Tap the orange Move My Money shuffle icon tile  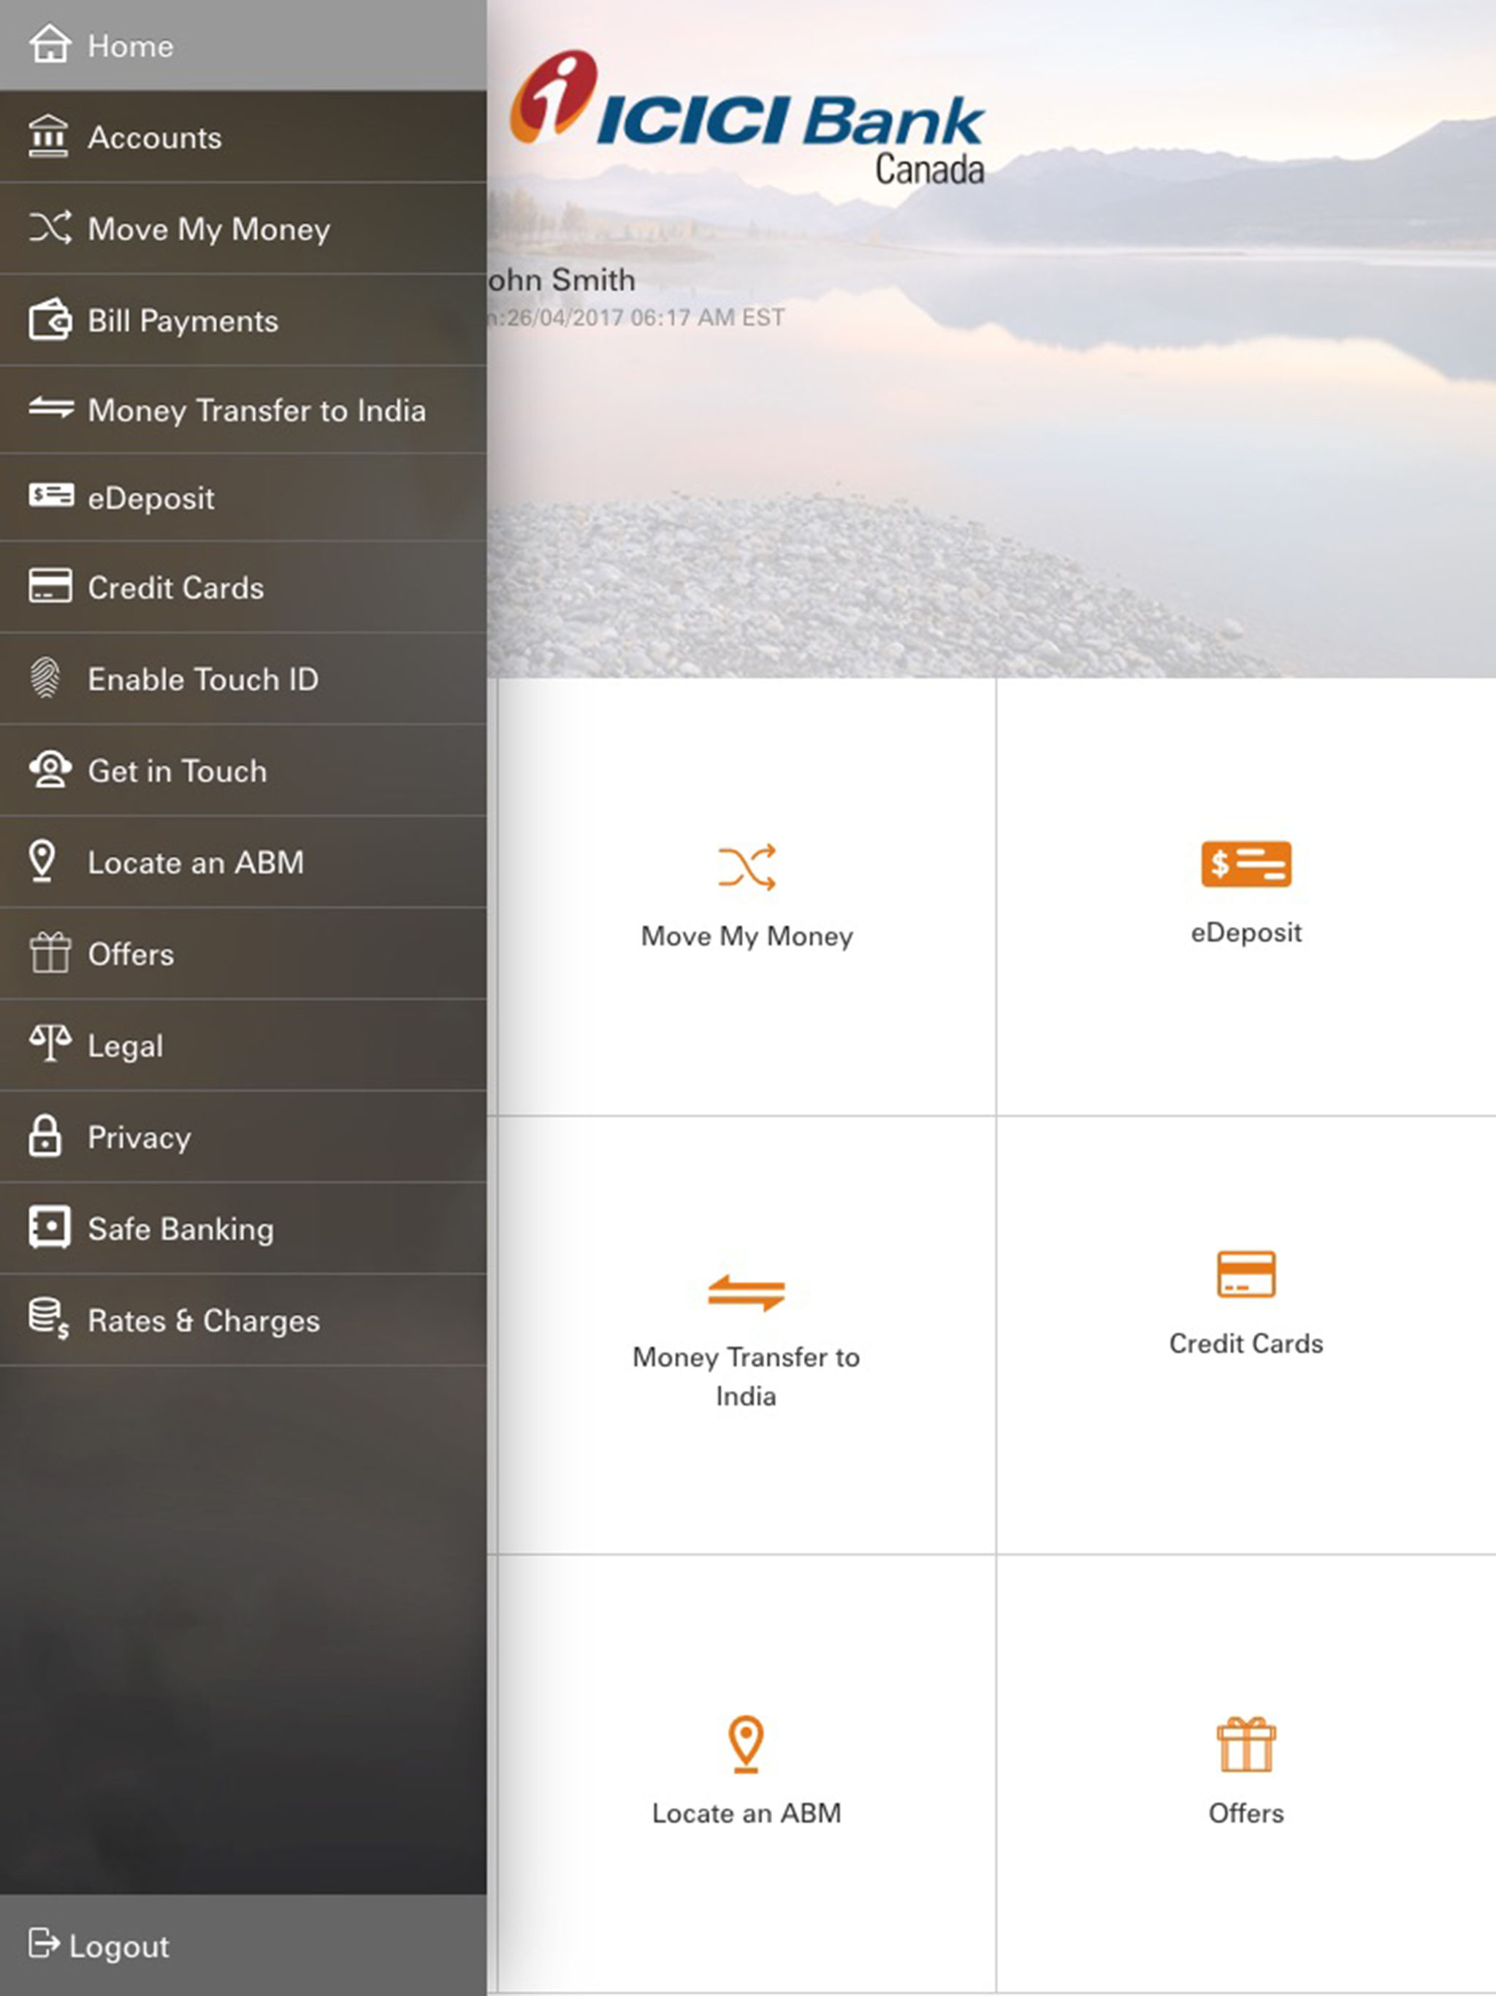point(747,867)
